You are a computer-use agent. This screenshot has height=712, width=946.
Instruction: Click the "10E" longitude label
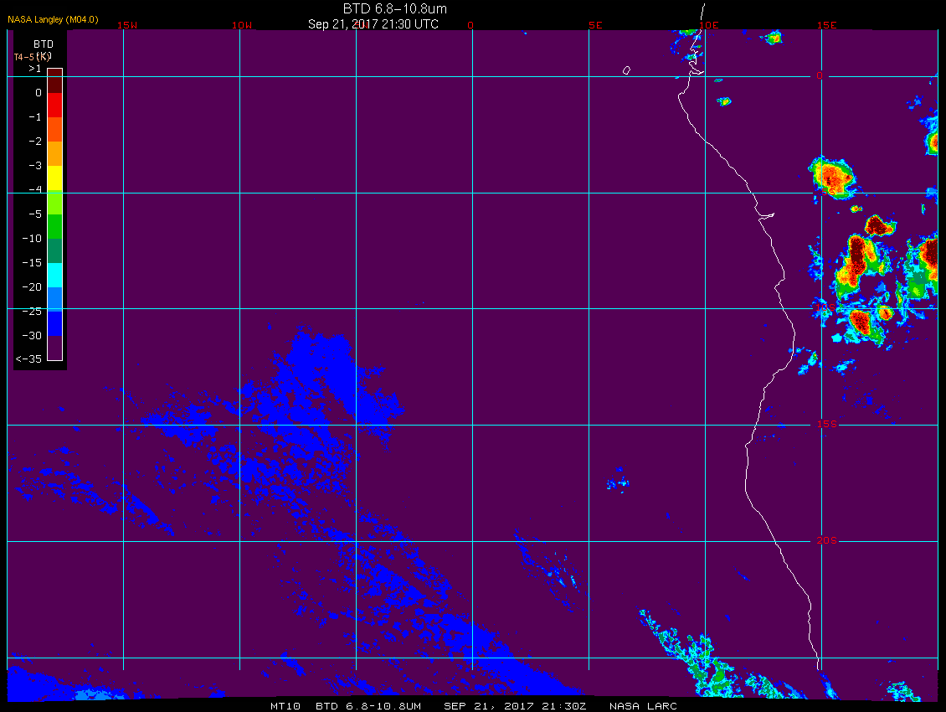709,25
